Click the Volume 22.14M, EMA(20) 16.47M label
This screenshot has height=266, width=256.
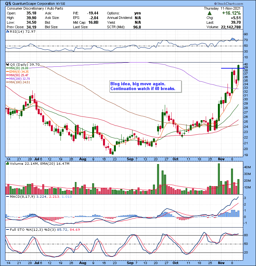pos(40,164)
